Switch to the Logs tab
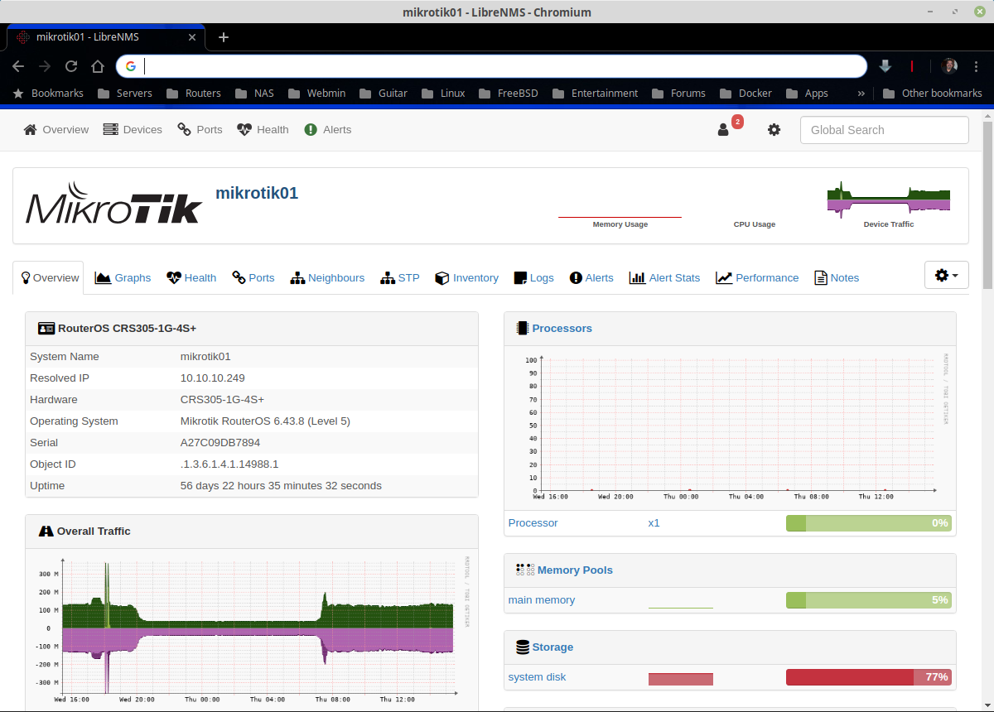 click(x=534, y=278)
